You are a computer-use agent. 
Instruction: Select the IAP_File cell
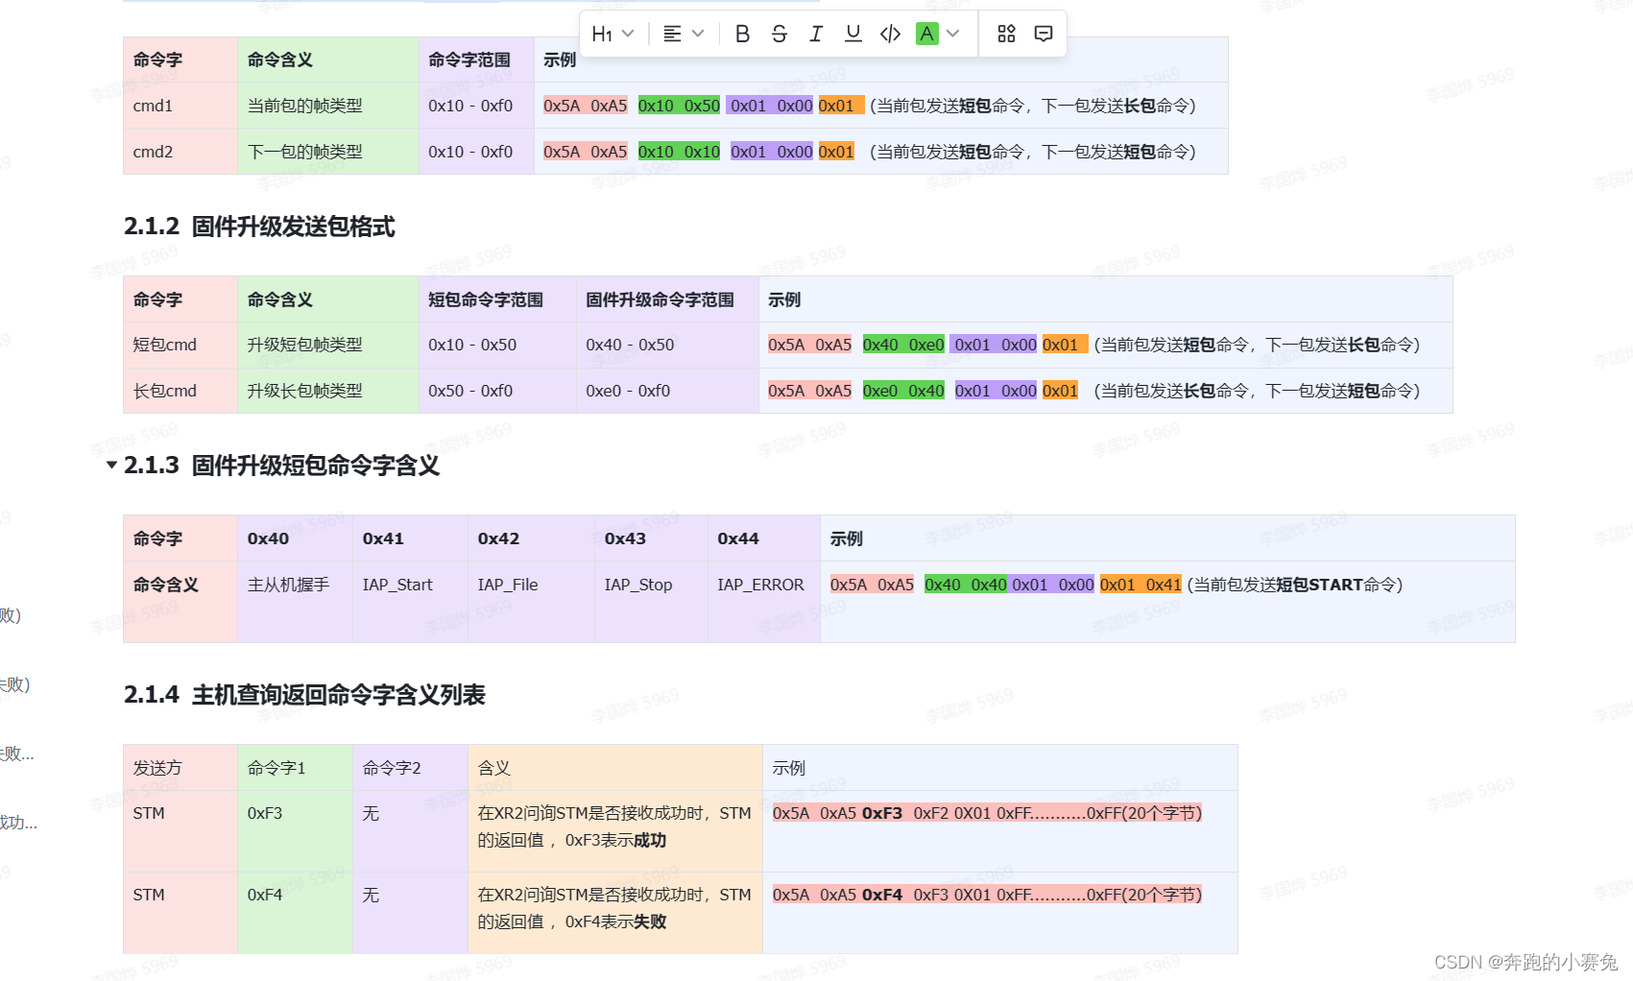531,602
